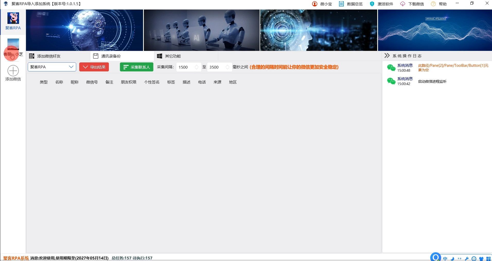This screenshot has width=492, height=261.
Task: Open the Sogou emoji input icon
Action: pyautogui.click(x=474, y=258)
